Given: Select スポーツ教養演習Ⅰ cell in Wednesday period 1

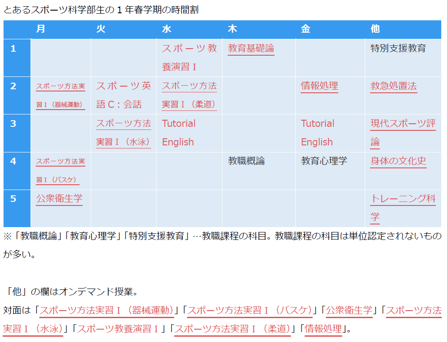Looking at the screenshot, I should coord(189,57).
